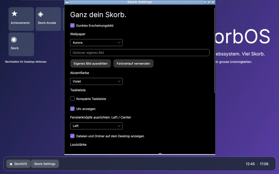
Task: Click the Fensterknöpfe ausrichten label text
Action: coord(100,117)
